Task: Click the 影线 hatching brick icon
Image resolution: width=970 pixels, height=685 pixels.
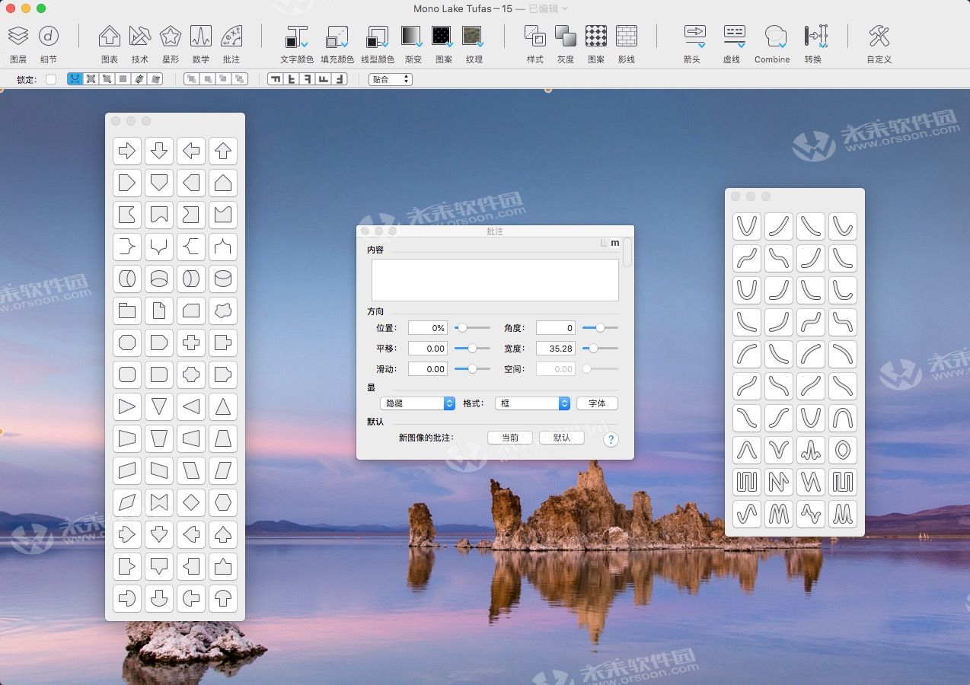Action: point(627,36)
